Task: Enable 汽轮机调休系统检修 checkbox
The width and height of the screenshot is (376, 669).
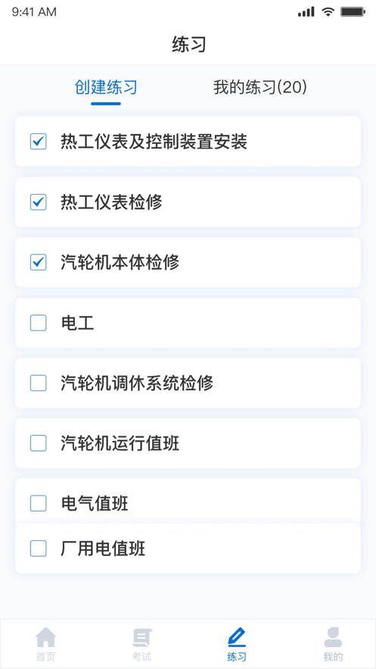Action: pyautogui.click(x=39, y=383)
